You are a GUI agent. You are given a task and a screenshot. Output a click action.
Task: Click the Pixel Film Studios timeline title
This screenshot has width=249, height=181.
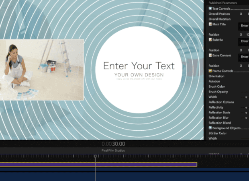[113, 150]
